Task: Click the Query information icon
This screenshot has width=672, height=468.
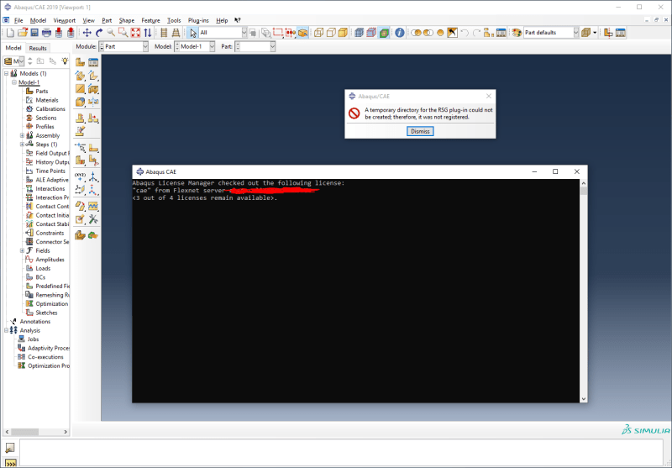Action: [x=400, y=33]
